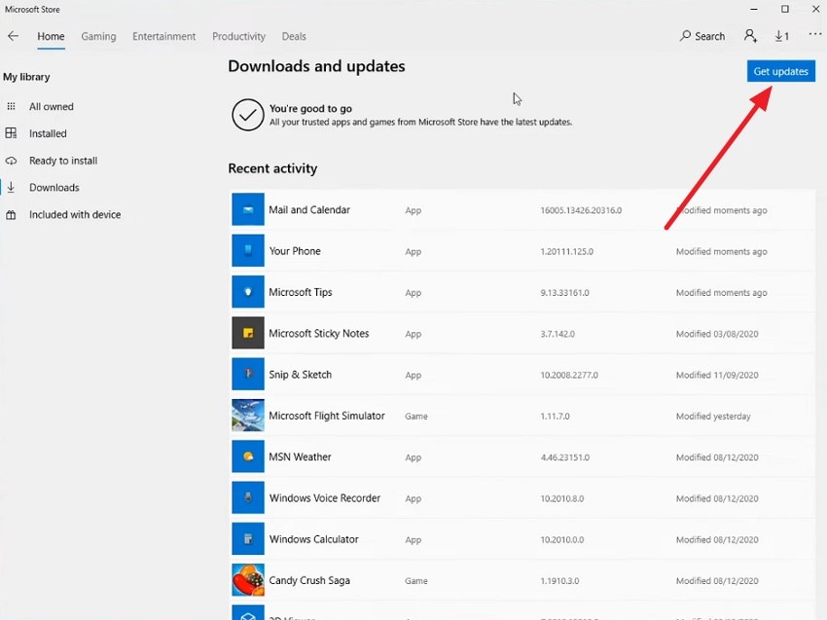Switch to the Gaming tab
This screenshot has width=827, height=620.
98,36
